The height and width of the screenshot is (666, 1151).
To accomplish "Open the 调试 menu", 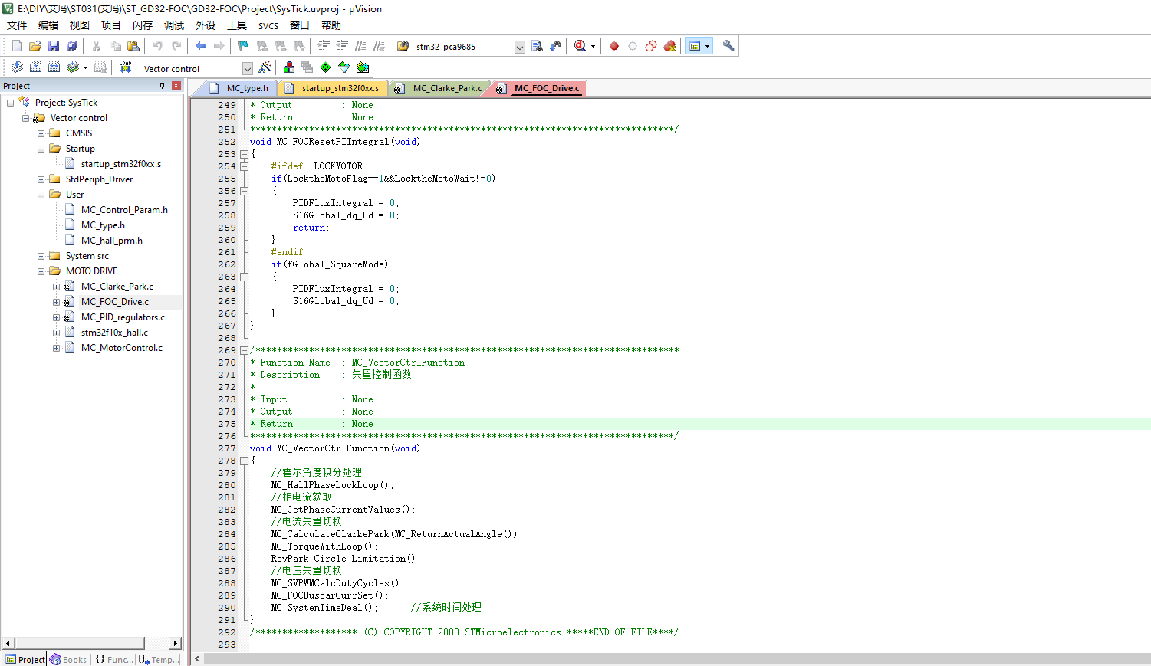I will pos(174,25).
